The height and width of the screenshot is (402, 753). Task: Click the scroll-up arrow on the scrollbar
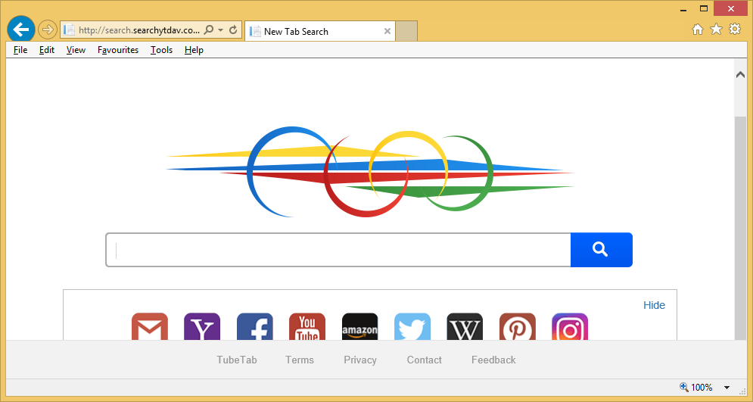pos(741,74)
